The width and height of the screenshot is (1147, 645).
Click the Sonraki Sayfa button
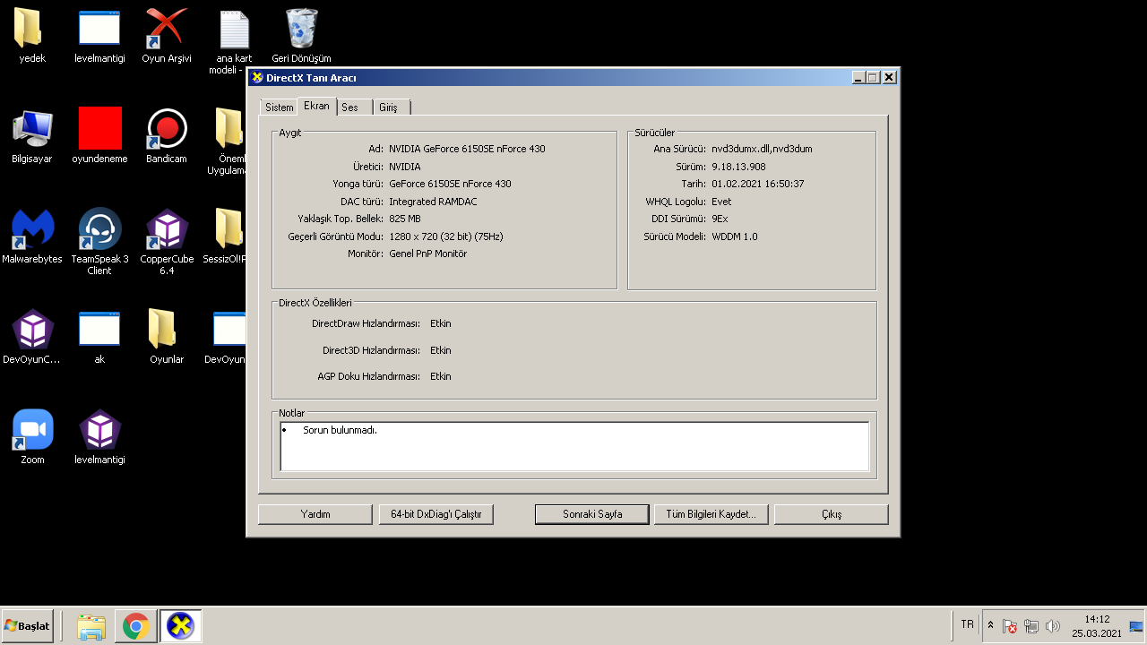pos(591,514)
